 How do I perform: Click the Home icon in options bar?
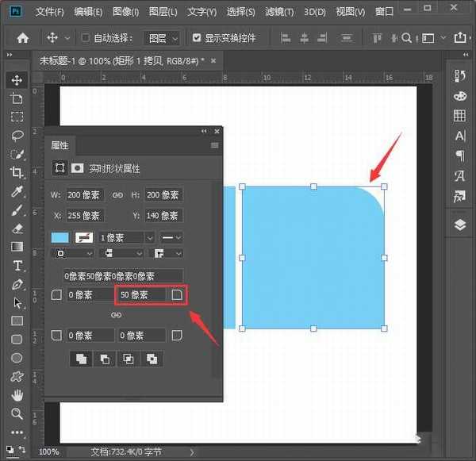click(23, 37)
